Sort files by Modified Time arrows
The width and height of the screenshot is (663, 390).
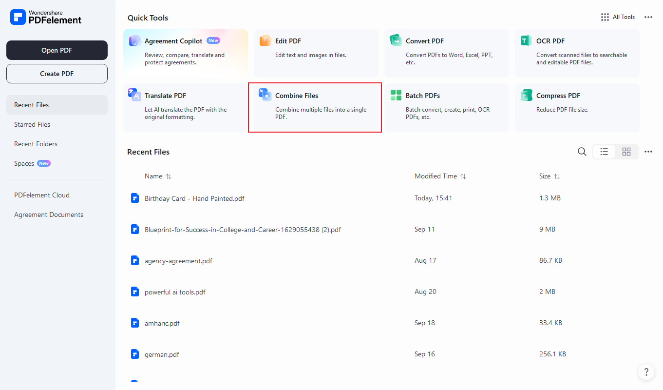(x=463, y=176)
